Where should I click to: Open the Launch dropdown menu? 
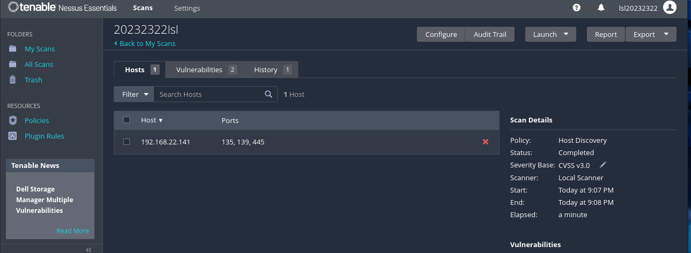click(550, 34)
